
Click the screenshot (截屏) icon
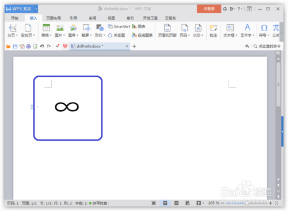[86, 28]
